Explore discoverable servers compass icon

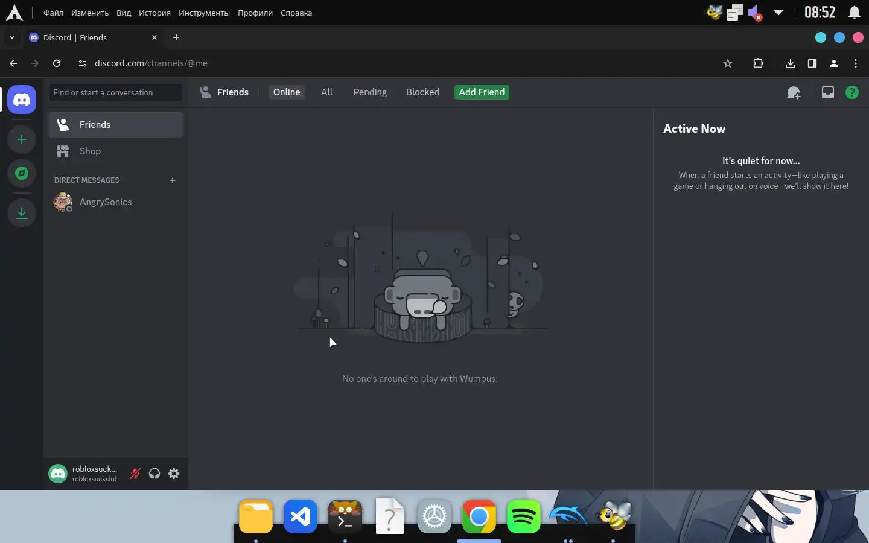tap(22, 173)
